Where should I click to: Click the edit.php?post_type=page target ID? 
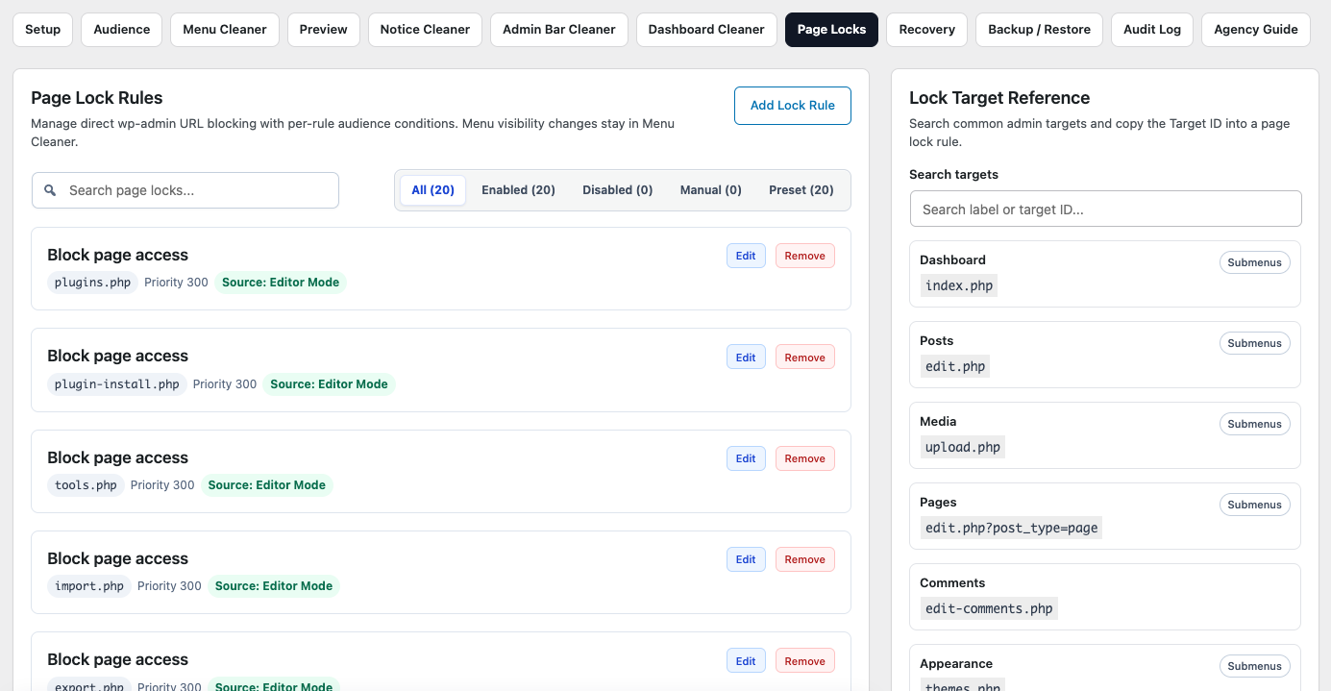click(x=1011, y=528)
